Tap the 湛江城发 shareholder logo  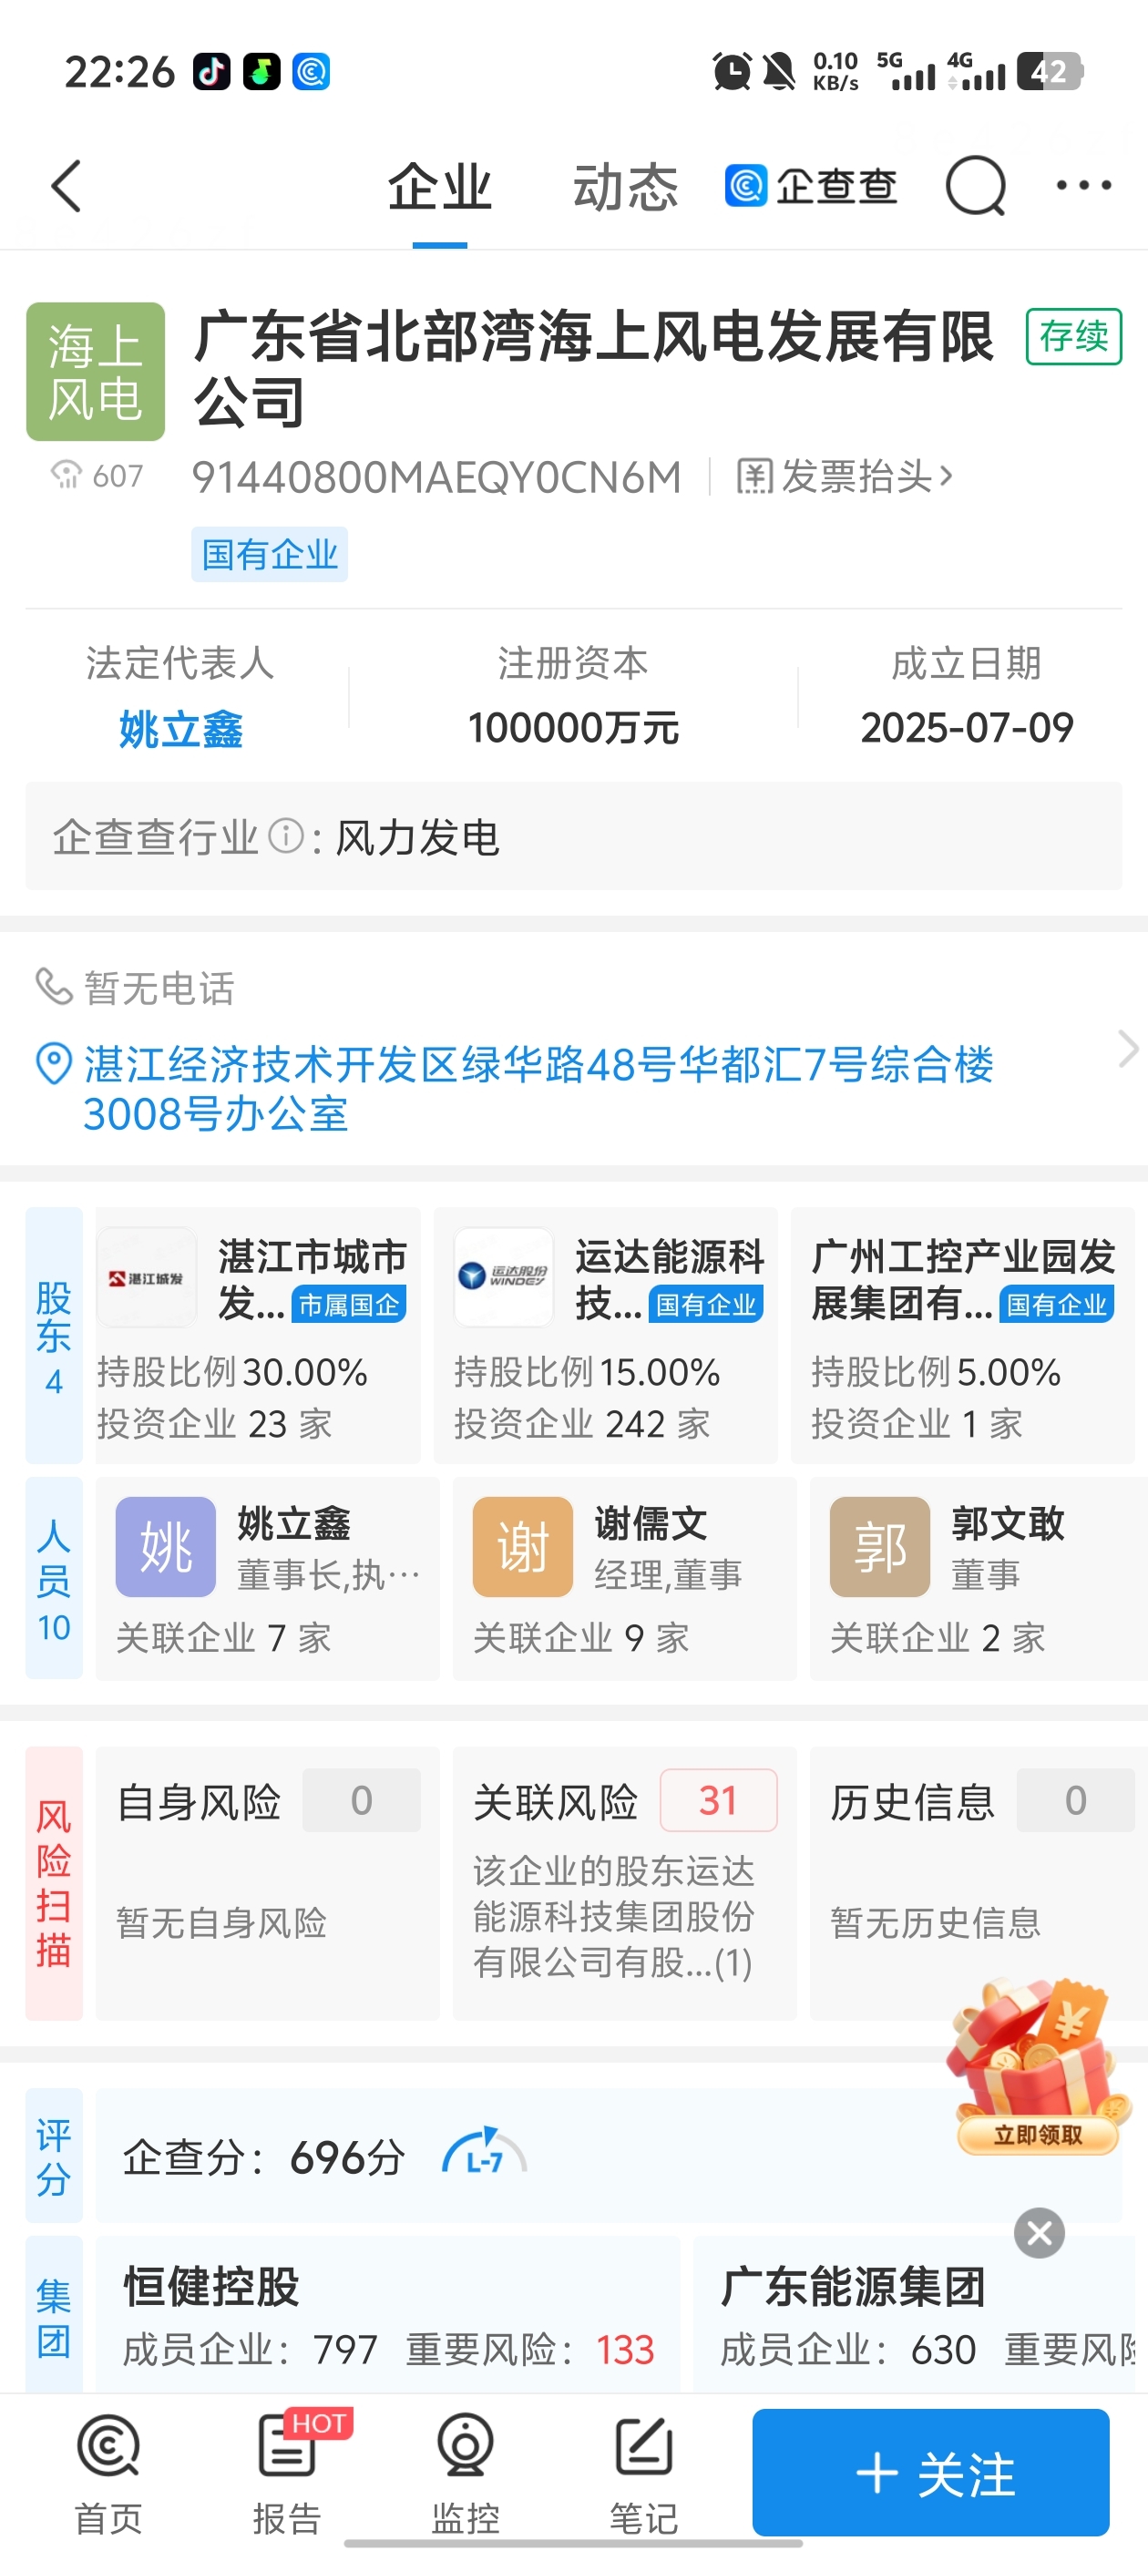pyautogui.click(x=147, y=1277)
